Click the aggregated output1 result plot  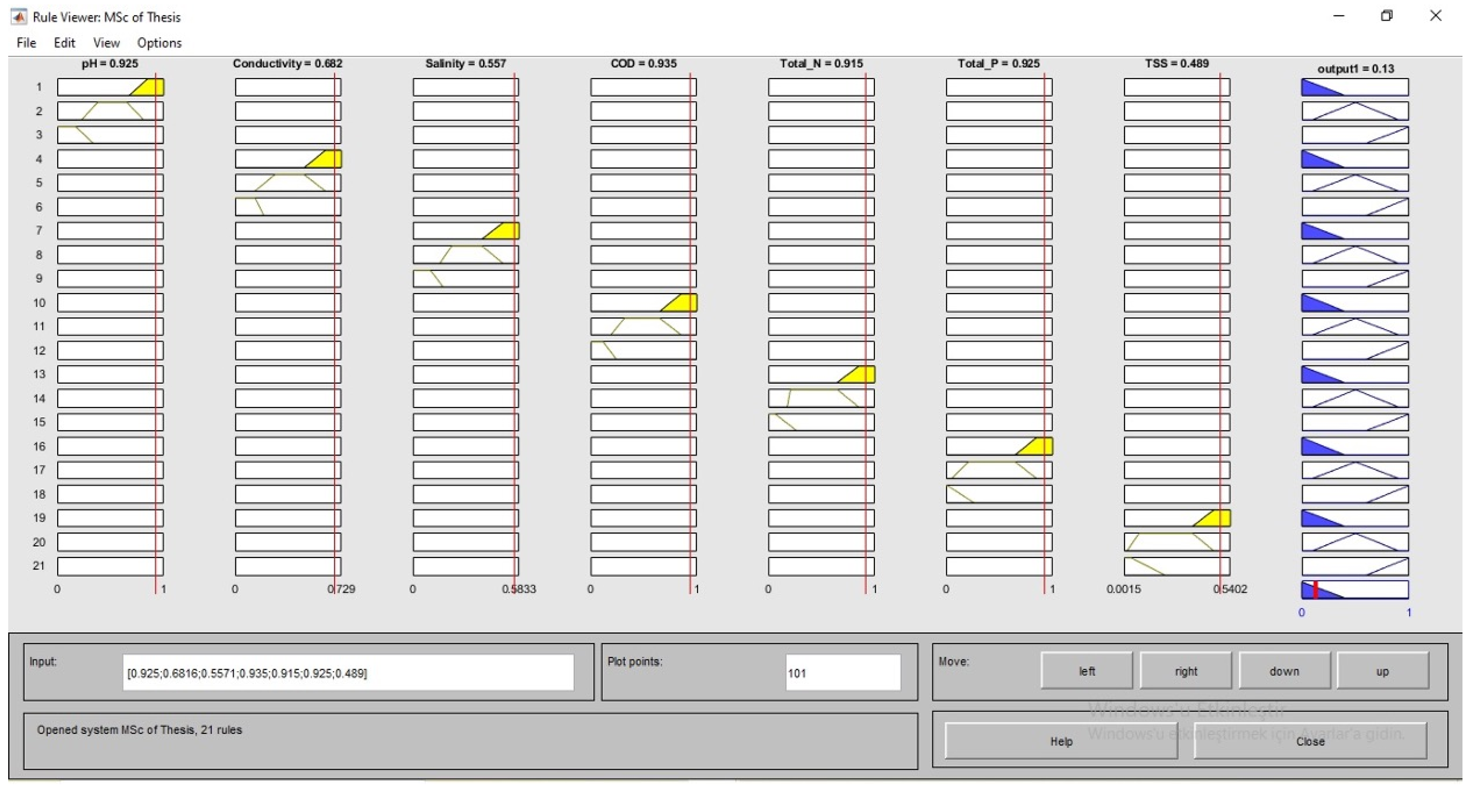(x=1355, y=589)
